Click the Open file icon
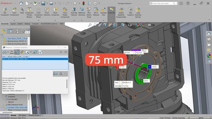This screenshot has height=119, width=212. 35,3
